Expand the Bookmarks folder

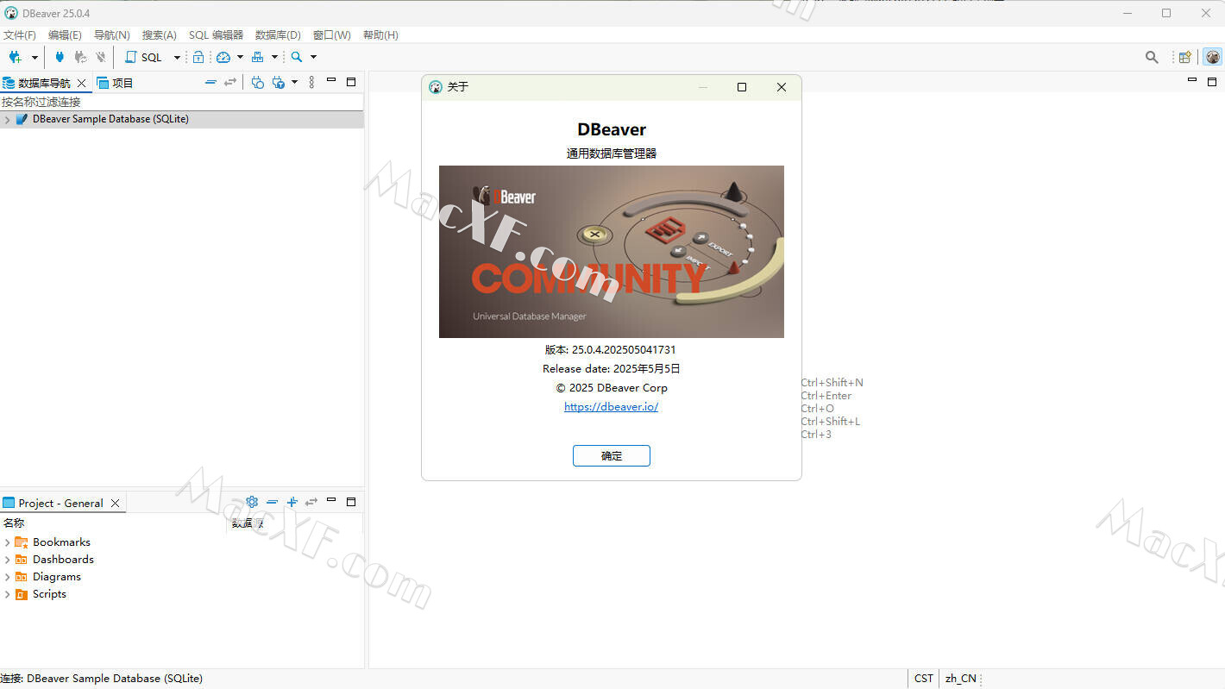point(8,542)
